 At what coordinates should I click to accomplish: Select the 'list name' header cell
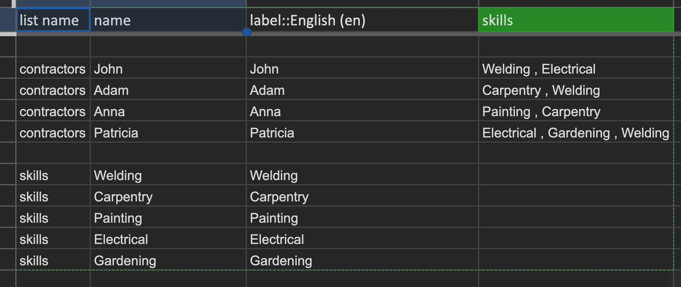[53, 20]
